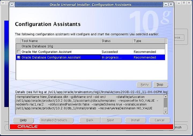
Task: Stop the running configuration assistant
Action: point(161,85)
